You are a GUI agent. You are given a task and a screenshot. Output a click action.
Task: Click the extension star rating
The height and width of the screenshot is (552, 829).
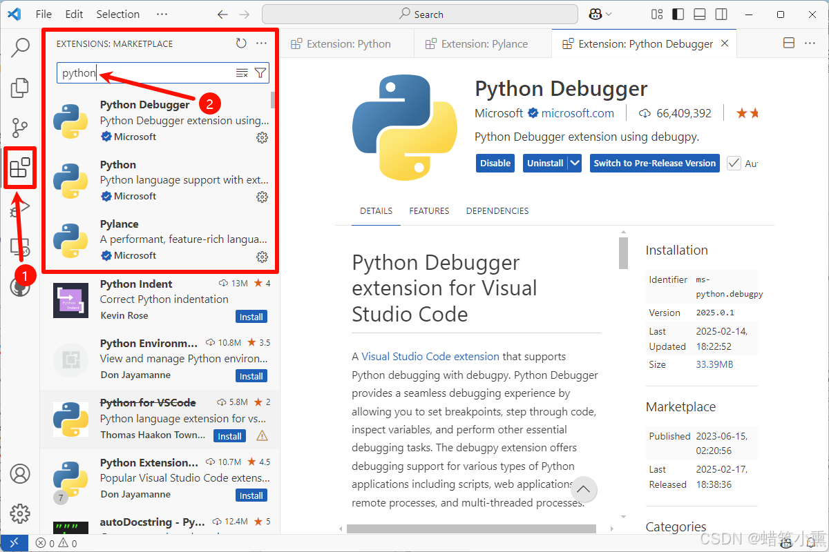(x=747, y=113)
